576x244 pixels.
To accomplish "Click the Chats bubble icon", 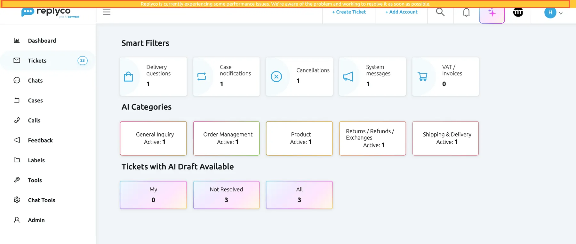I will pos(17,80).
